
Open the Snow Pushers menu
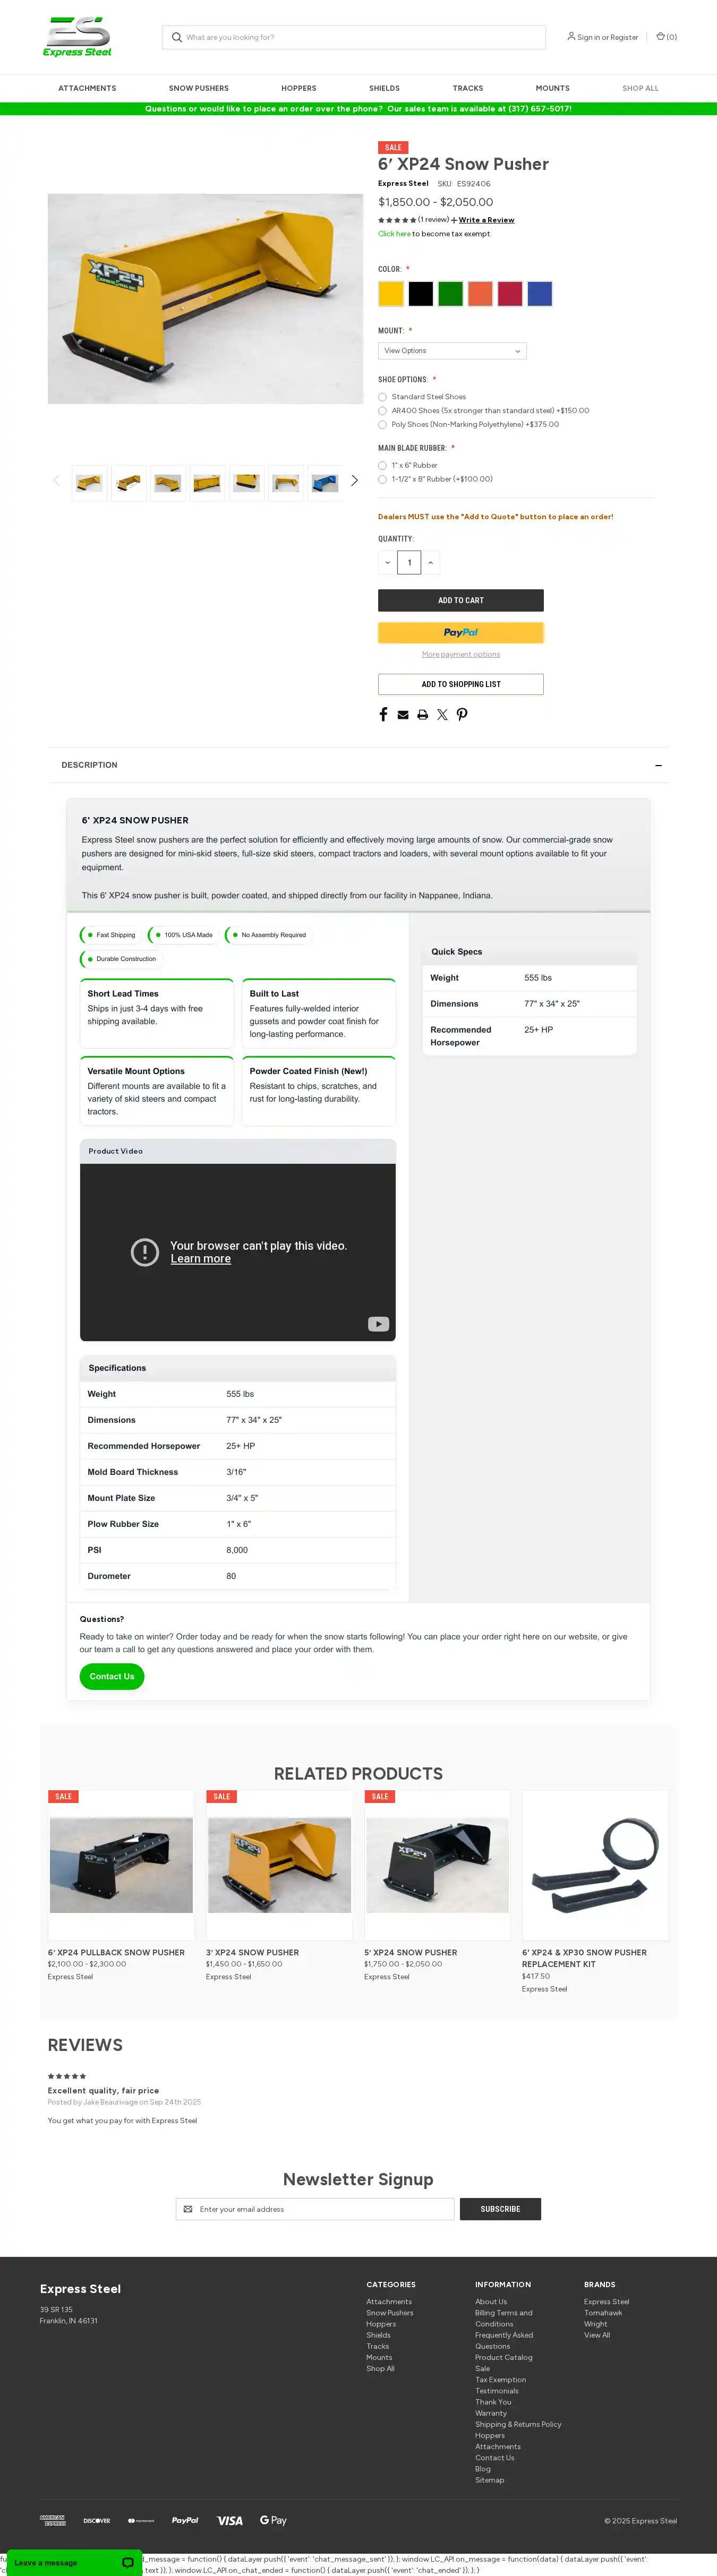click(x=198, y=89)
